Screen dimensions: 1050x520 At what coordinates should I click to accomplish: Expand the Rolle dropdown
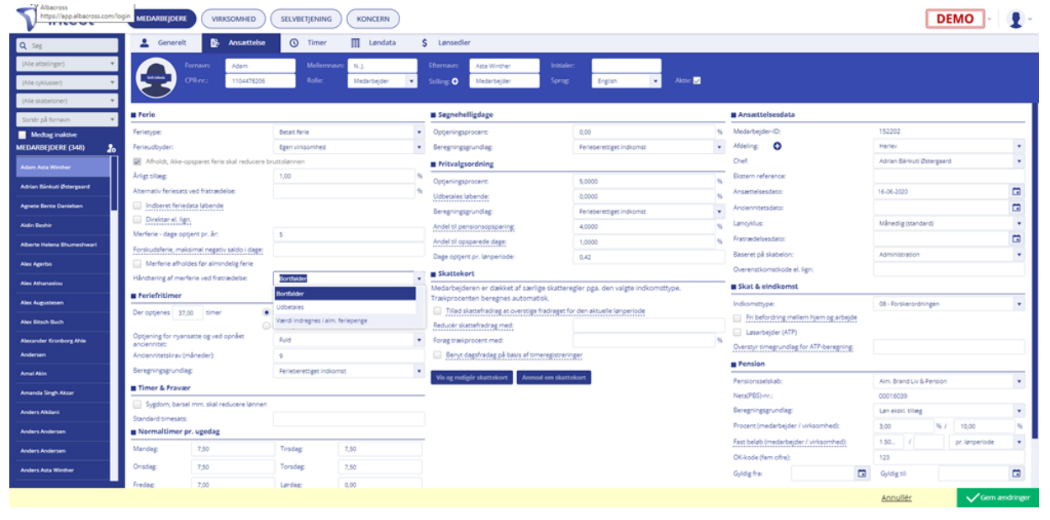click(382, 82)
